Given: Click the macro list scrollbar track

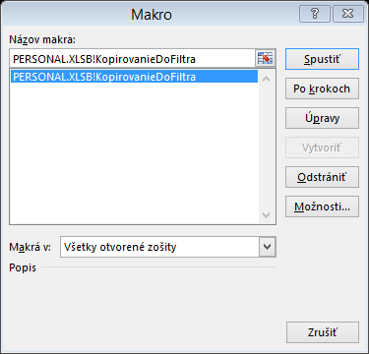Looking at the screenshot, I should point(267,147).
